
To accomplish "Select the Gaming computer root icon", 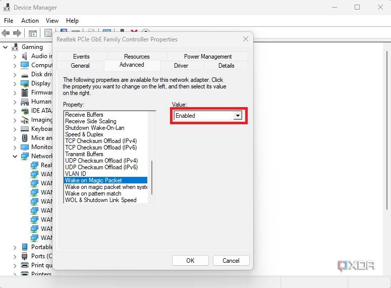I will [15, 47].
